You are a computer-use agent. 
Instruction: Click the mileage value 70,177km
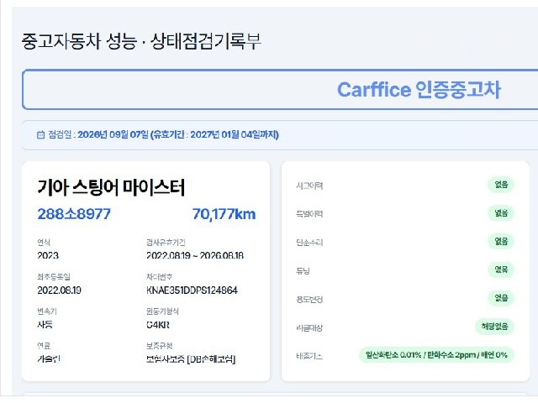(x=224, y=214)
